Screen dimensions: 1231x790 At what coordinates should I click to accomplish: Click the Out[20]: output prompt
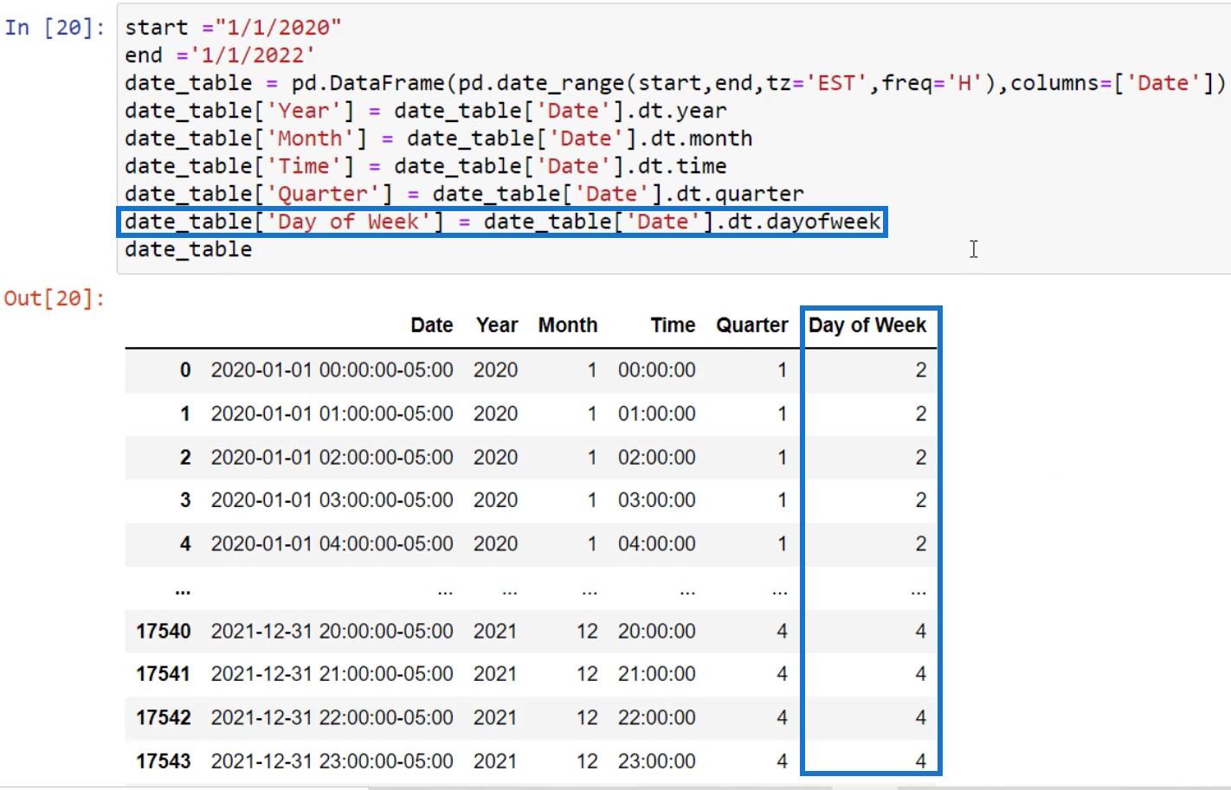click(55, 299)
